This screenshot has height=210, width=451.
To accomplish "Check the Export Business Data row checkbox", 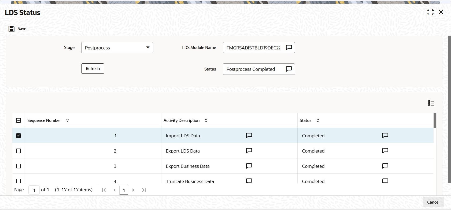I will pyautogui.click(x=19, y=166).
